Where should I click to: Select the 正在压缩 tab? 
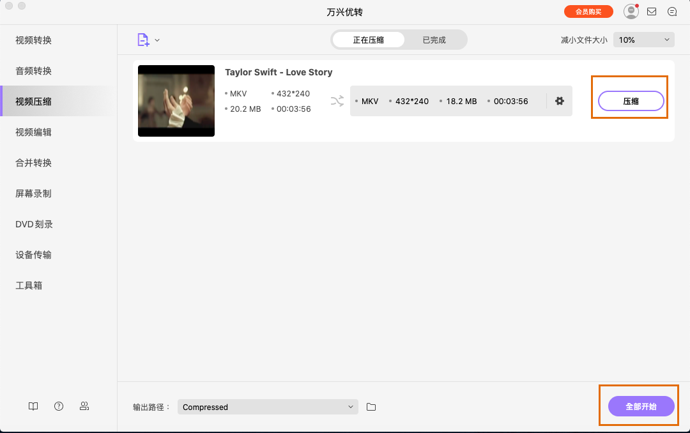[x=367, y=39]
